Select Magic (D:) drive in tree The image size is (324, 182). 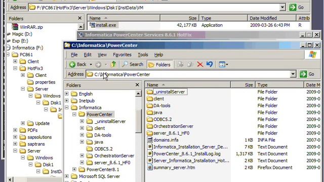(20, 34)
